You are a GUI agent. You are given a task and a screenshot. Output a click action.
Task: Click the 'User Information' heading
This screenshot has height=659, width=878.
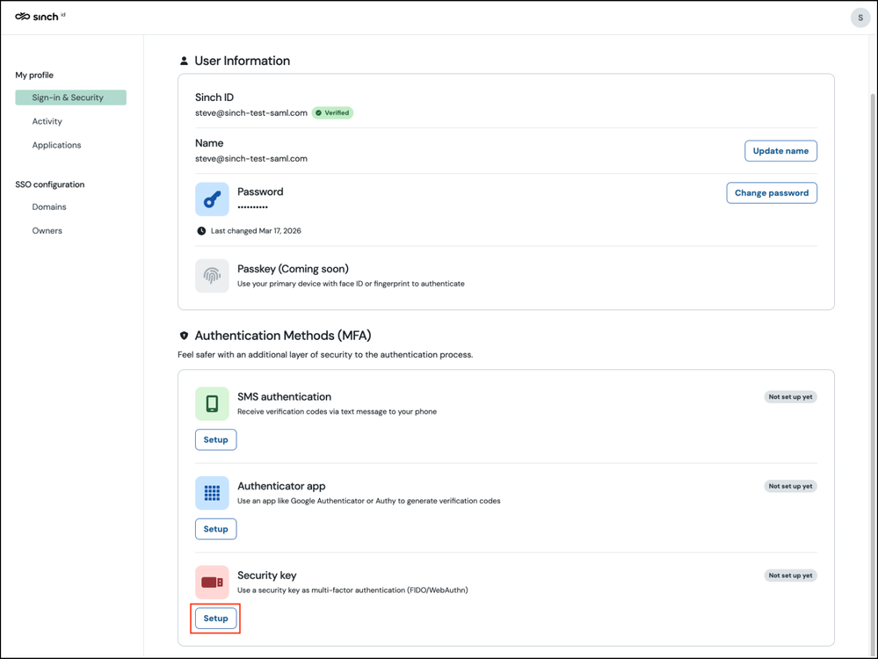tap(242, 61)
